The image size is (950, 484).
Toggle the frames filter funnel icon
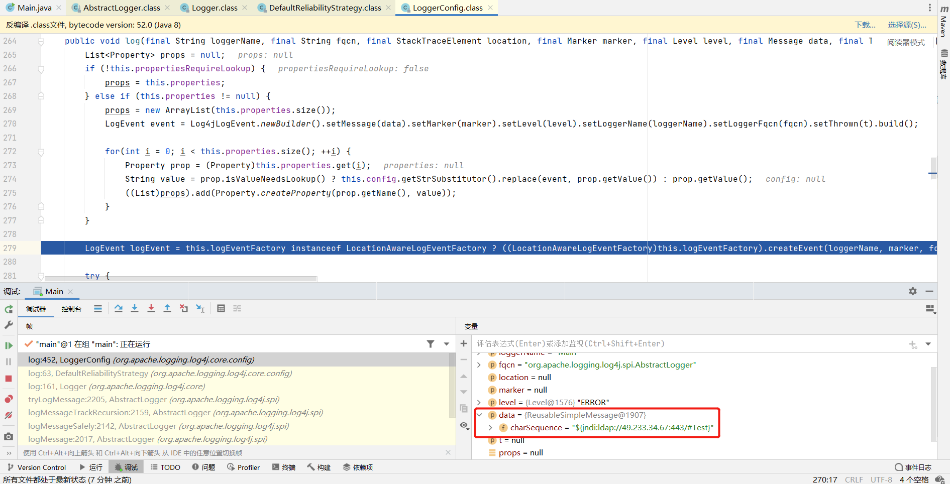[x=431, y=344]
